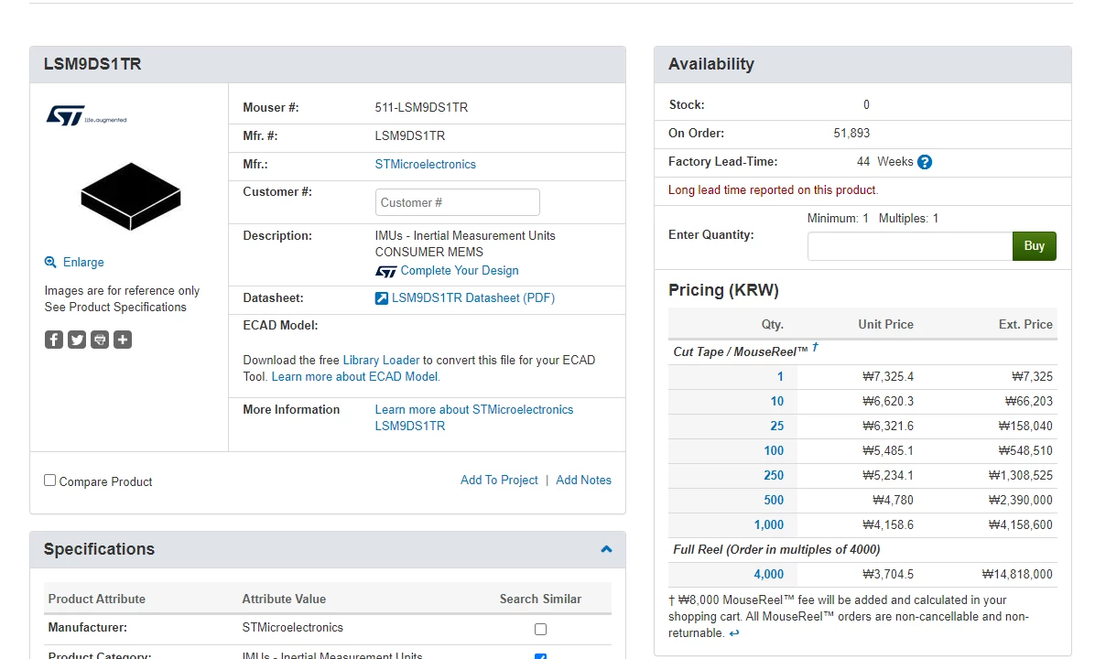Click the On Order value 51,893
1095x659 pixels.
[851, 134]
